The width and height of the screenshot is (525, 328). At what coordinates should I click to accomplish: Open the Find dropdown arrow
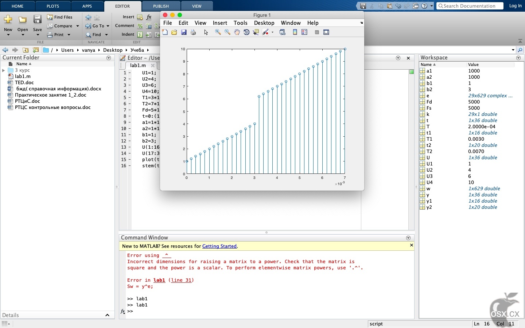(106, 35)
